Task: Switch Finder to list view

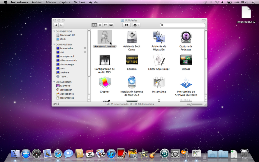Action: click(100, 25)
